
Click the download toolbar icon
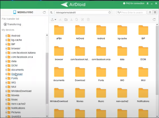pos(60,19)
